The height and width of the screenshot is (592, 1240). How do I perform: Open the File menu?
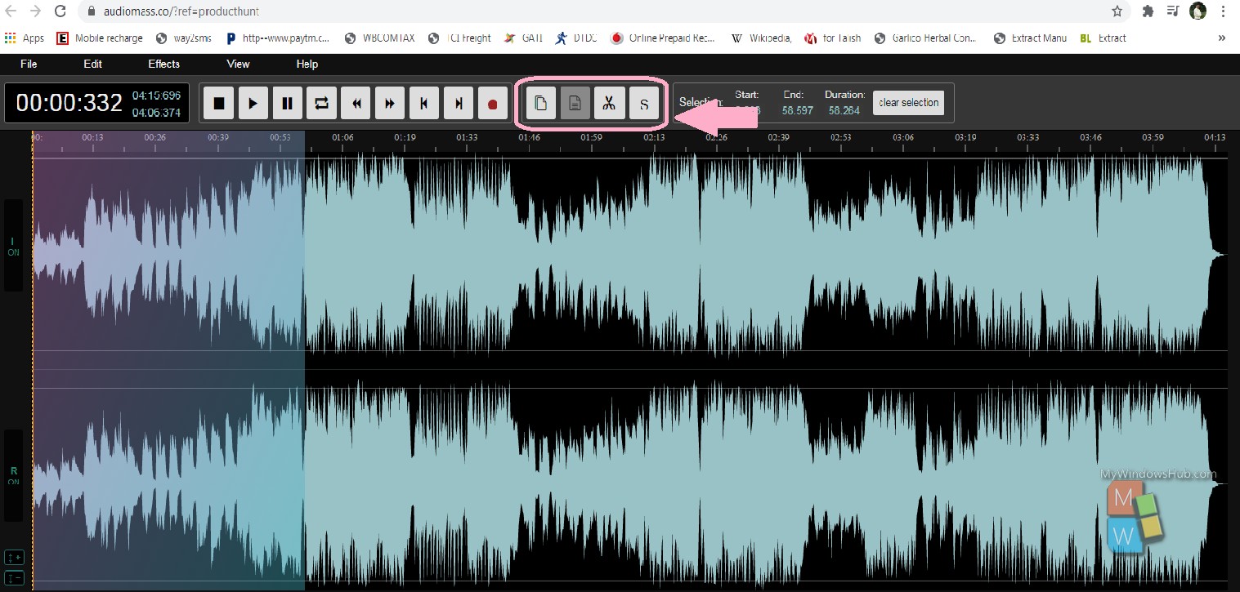pyautogui.click(x=29, y=64)
